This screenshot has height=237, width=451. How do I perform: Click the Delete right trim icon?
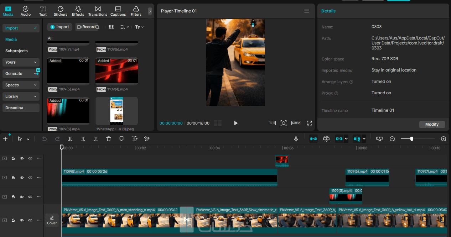pos(96,139)
